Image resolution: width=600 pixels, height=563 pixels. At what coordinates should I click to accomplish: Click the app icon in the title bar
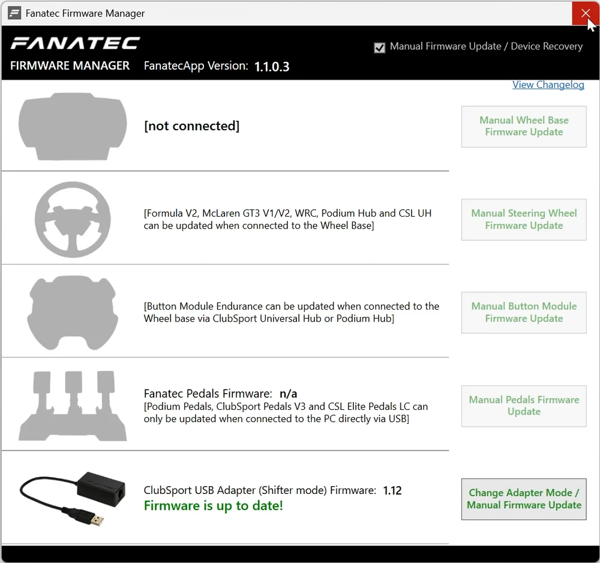click(14, 13)
